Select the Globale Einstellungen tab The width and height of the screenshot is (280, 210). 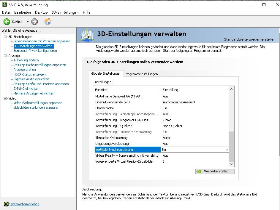[106, 73]
